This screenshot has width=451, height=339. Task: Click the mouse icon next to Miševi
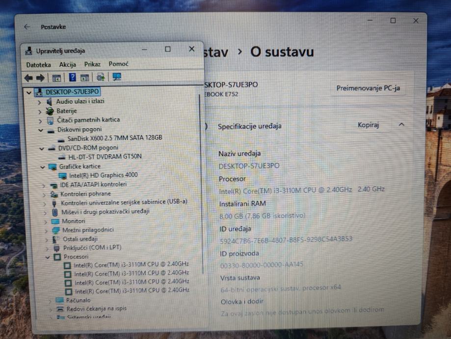55,213
